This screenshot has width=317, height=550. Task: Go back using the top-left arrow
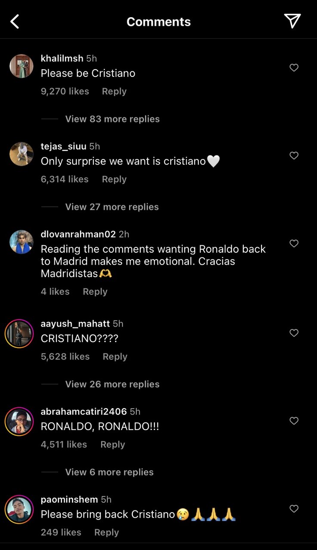point(15,21)
